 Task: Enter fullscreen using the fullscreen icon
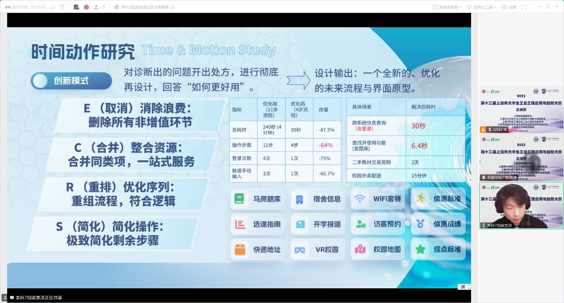pyautogui.click(x=524, y=7)
